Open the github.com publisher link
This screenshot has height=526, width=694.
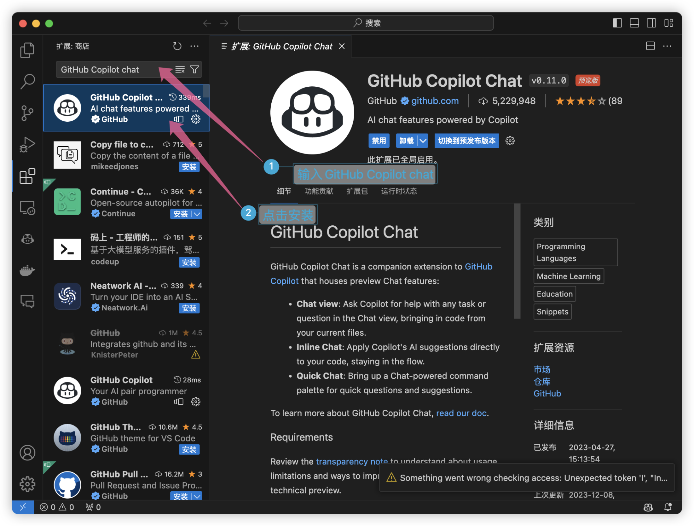435,101
